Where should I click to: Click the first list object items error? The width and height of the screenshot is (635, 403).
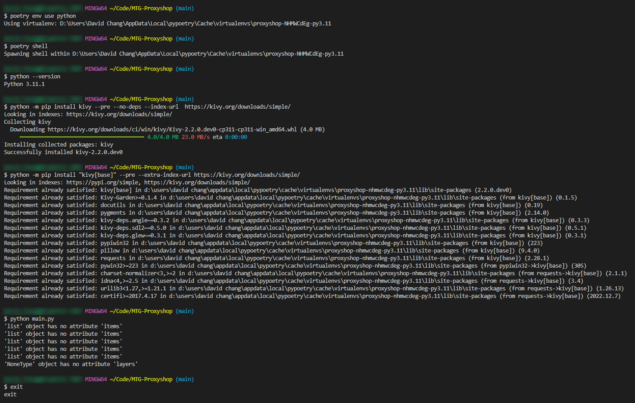click(x=62, y=326)
